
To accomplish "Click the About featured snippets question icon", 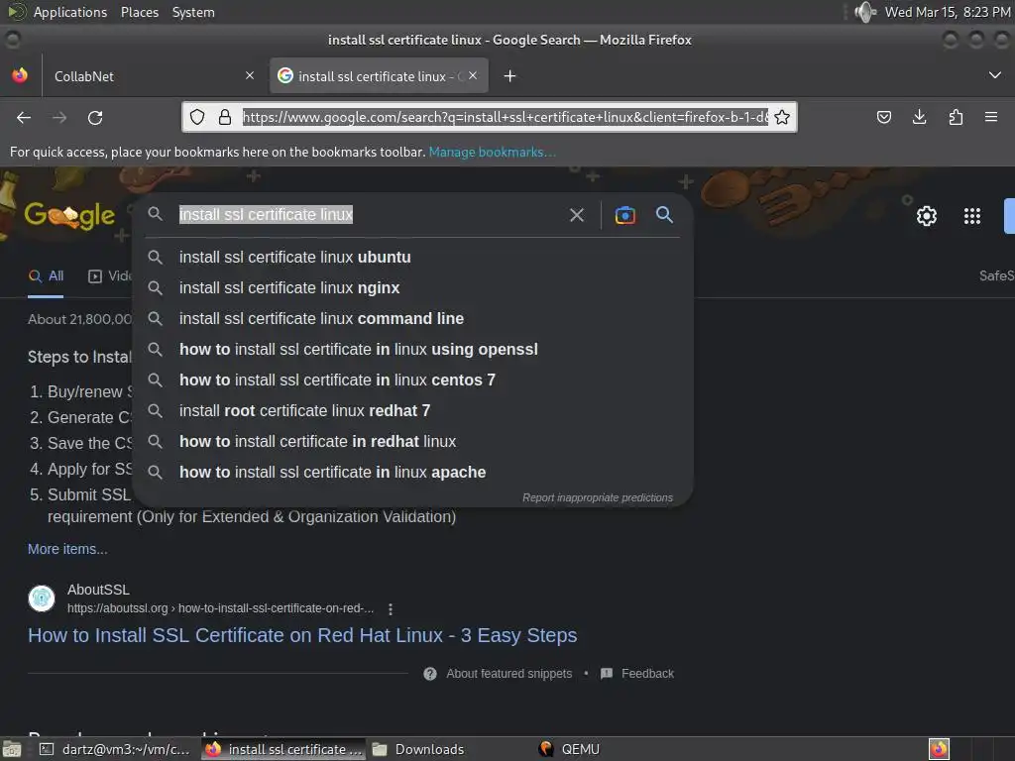I will tap(430, 674).
